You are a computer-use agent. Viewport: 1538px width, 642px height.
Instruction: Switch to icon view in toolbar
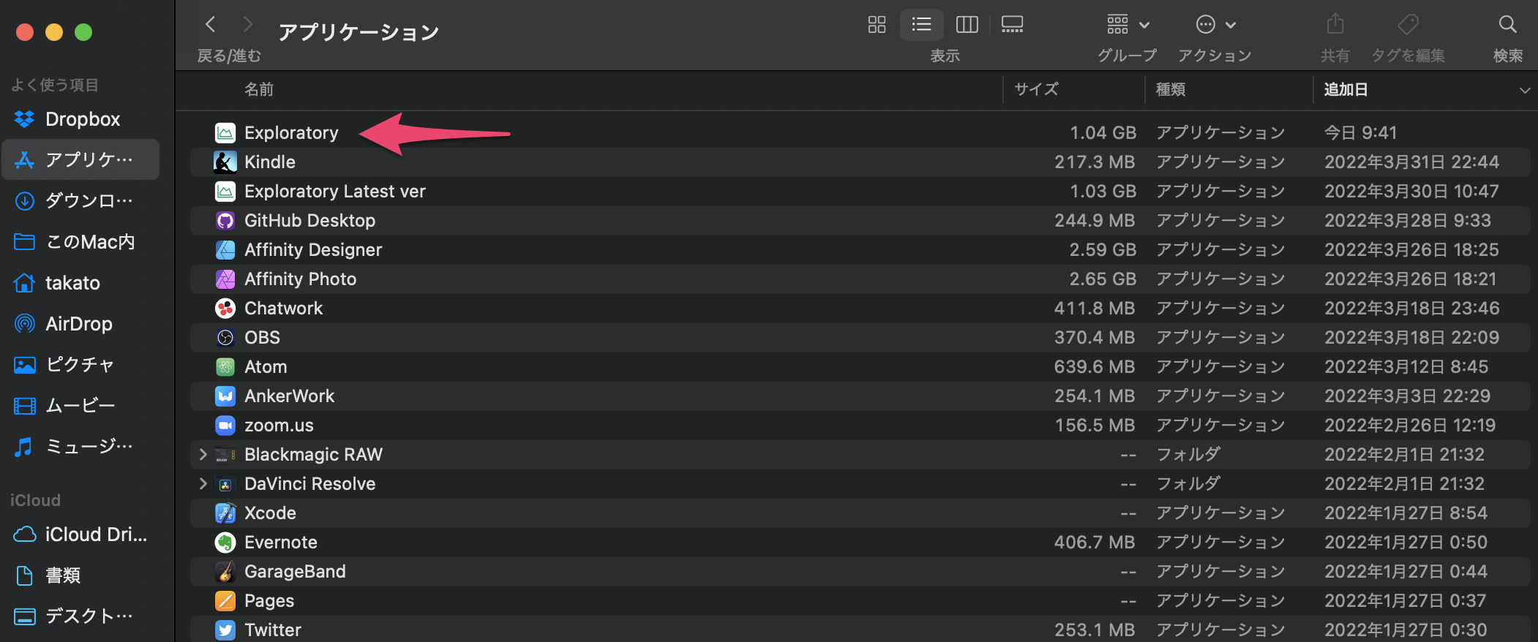(877, 25)
